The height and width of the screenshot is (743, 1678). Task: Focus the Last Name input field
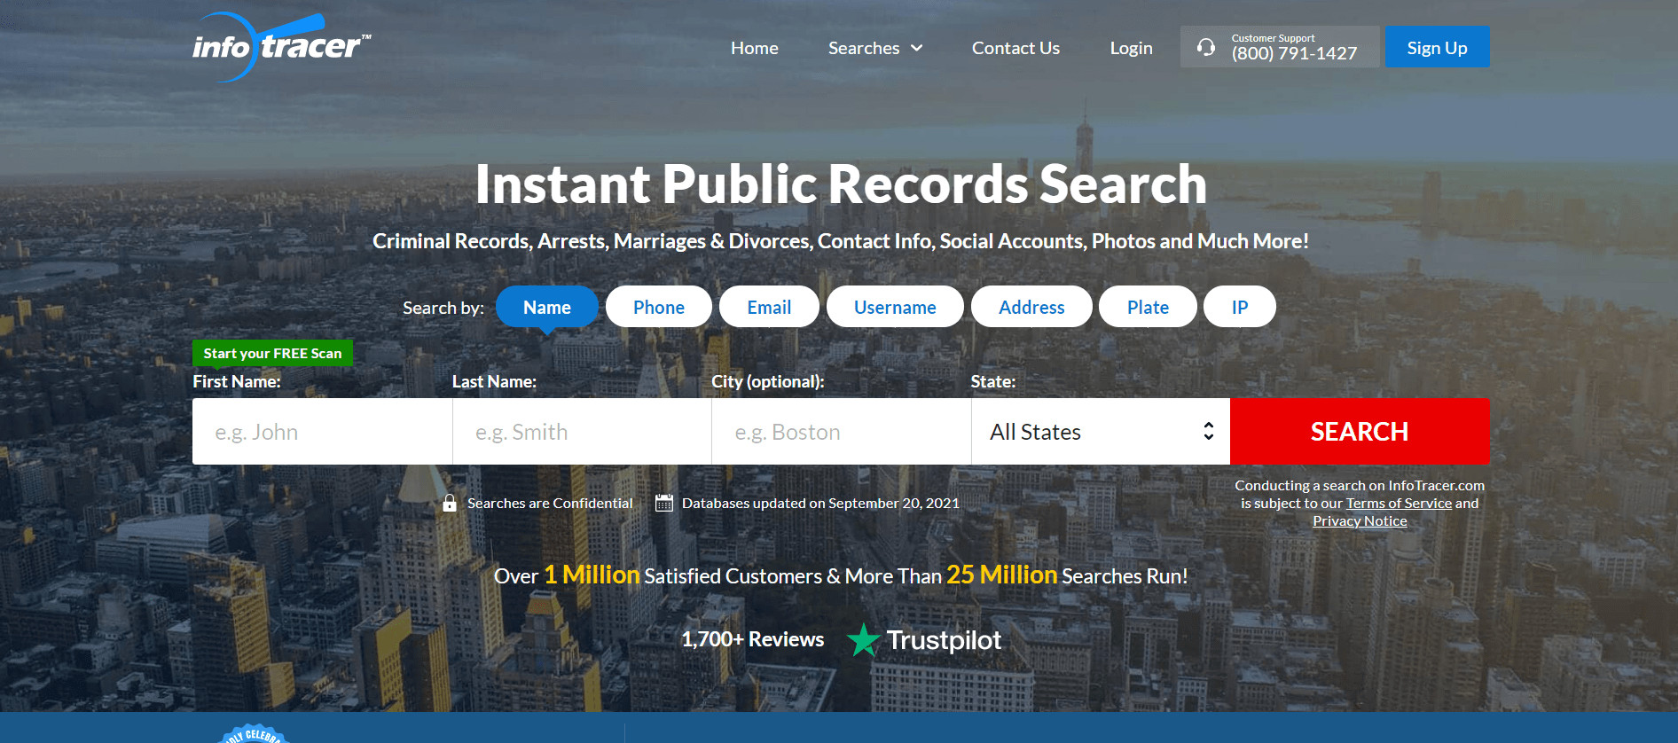(582, 432)
